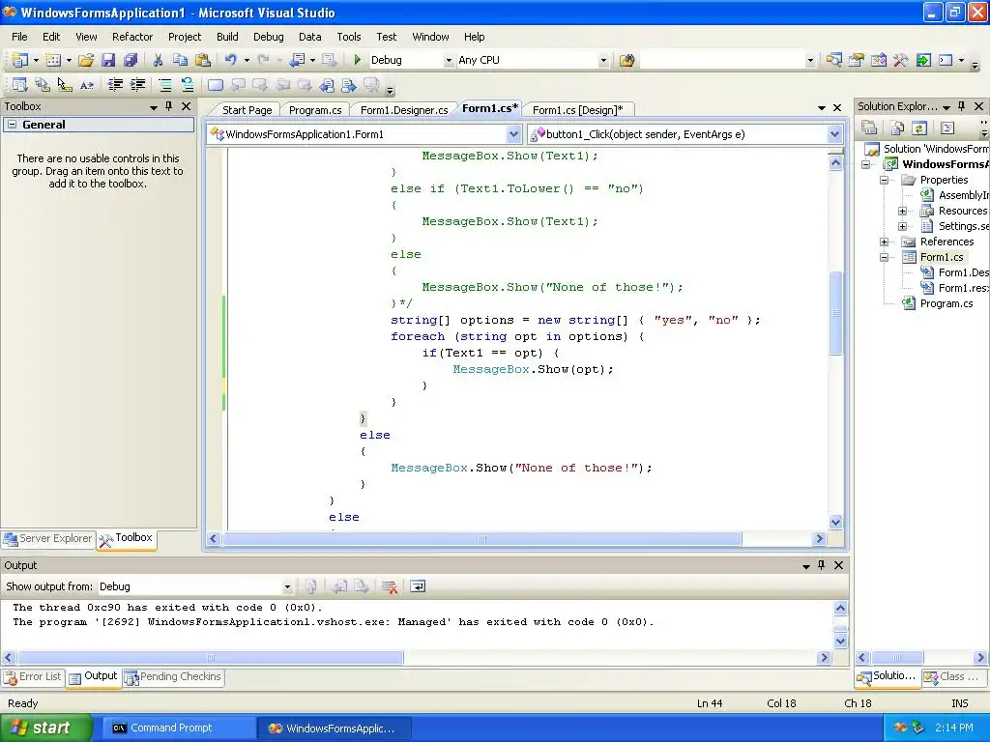Click the Copy toolbar icon

180,60
